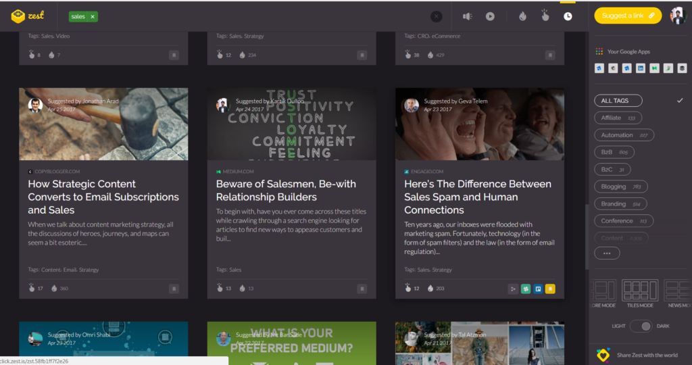Screen dimensions: 692x365
Task: Click the flame count 360 icon
Action: (54, 289)
